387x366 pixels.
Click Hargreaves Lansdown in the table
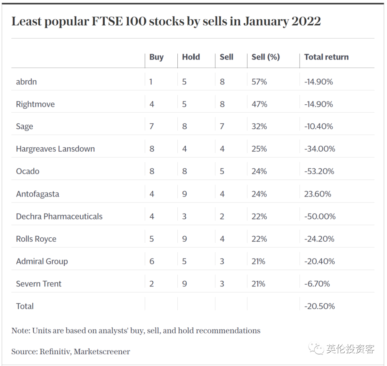tap(55, 149)
